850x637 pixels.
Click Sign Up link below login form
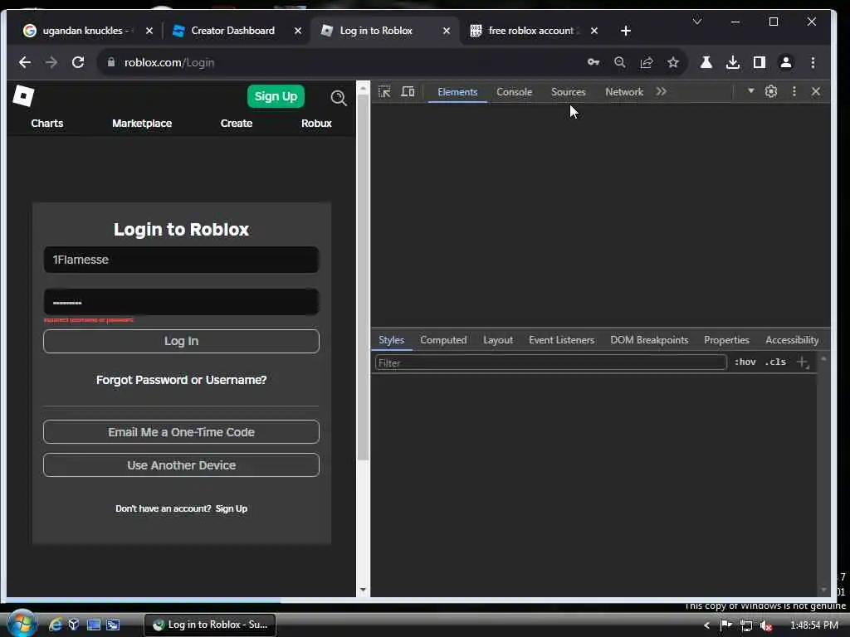click(232, 508)
